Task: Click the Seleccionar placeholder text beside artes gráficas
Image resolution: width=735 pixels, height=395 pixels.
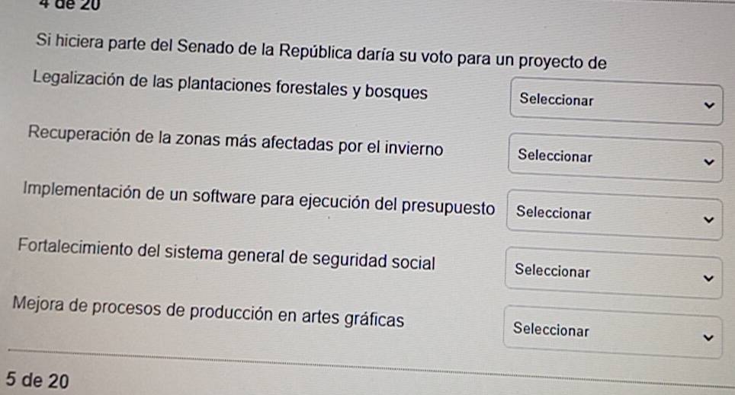Action: coord(550,330)
